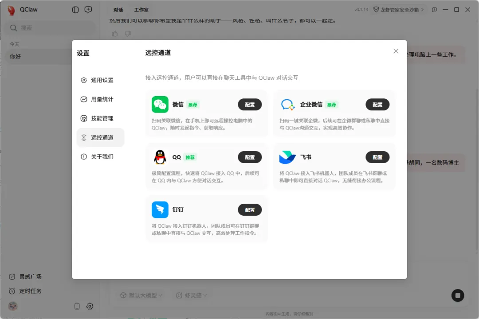Configure the 微信 channel

click(250, 105)
